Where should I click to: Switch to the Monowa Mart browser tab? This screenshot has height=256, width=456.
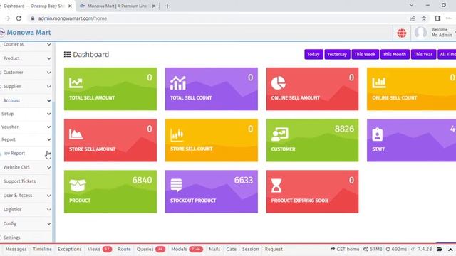coord(117,6)
